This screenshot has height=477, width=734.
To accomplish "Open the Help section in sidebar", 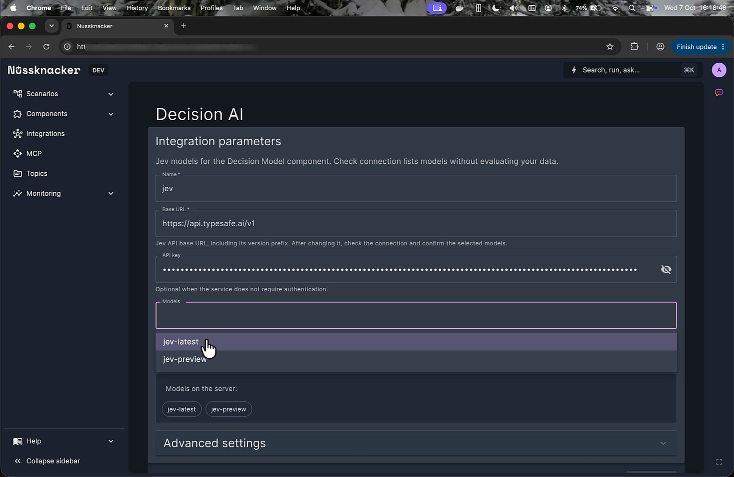I will click(x=64, y=441).
